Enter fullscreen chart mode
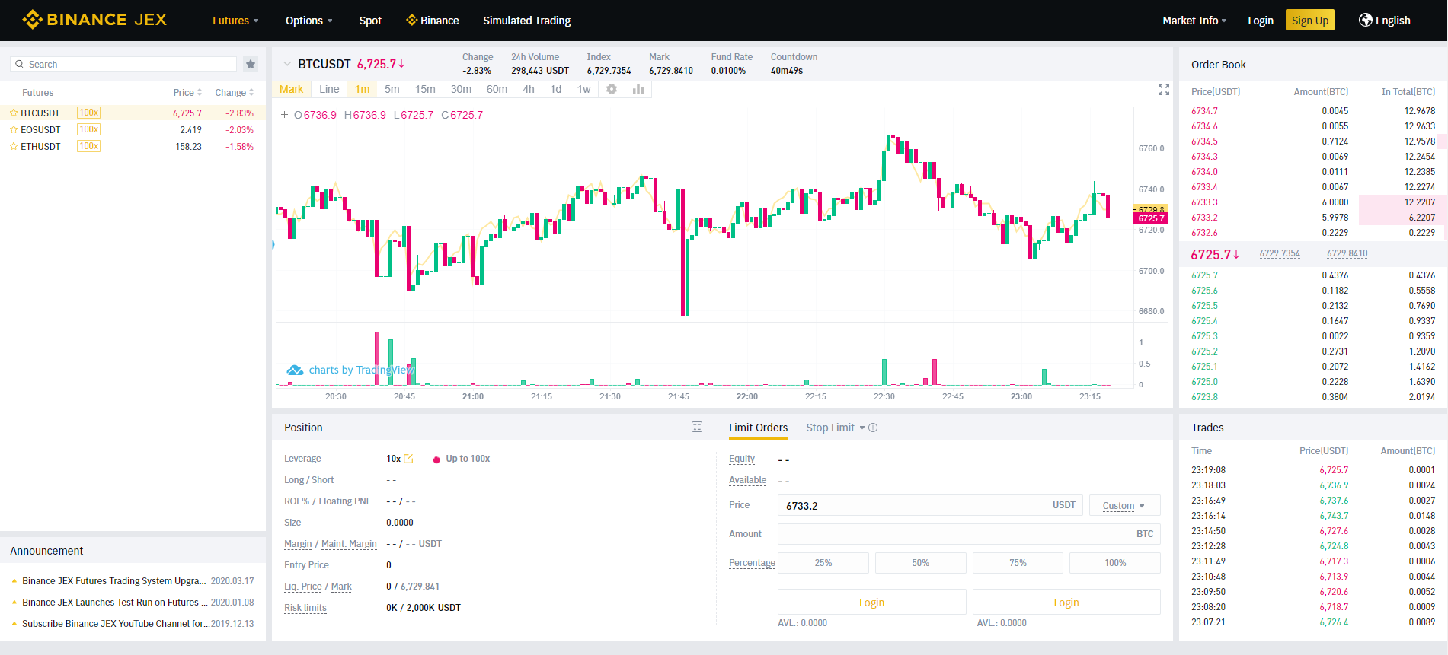 click(x=1164, y=90)
